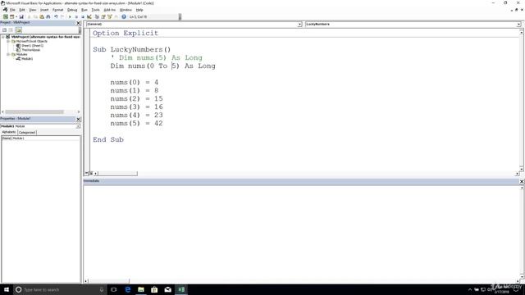This screenshot has width=525, height=295.
Task: Toggle Folders icon in Project panel
Action: [19, 30]
